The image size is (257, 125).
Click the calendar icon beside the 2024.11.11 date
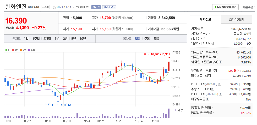click(54, 7)
